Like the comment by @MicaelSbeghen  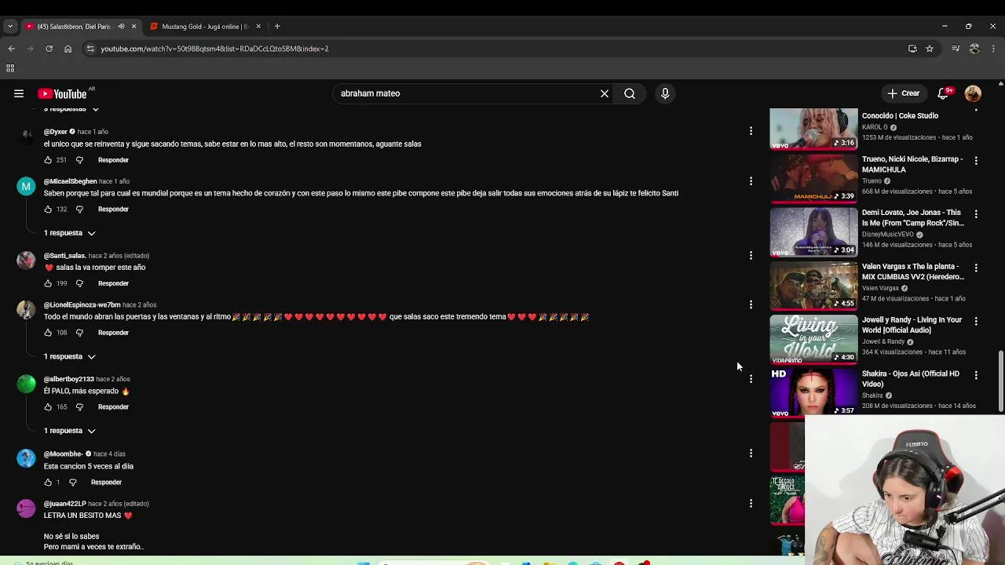48,210
